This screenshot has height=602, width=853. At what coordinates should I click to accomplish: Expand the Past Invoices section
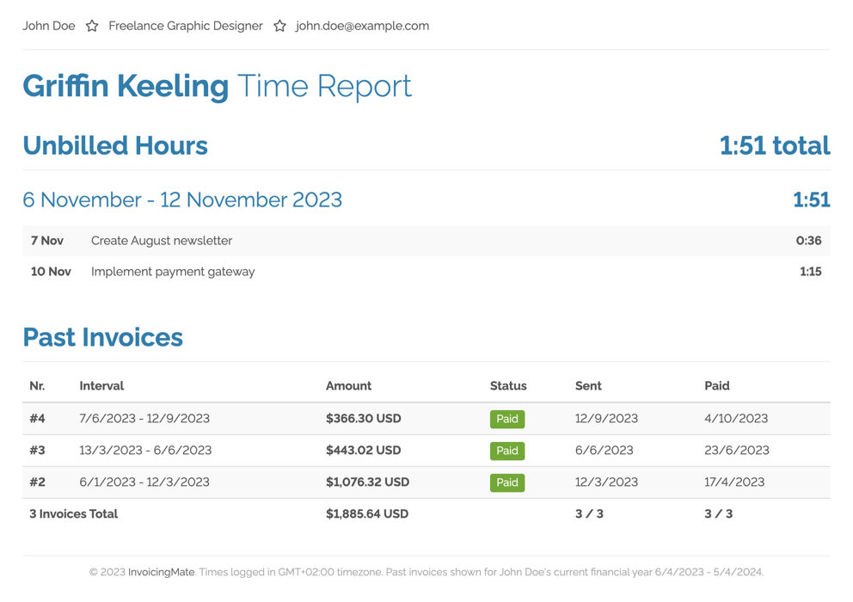(x=102, y=337)
